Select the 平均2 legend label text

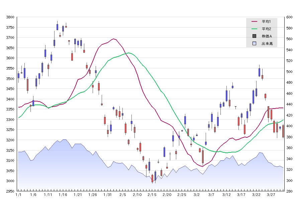[x=266, y=29]
